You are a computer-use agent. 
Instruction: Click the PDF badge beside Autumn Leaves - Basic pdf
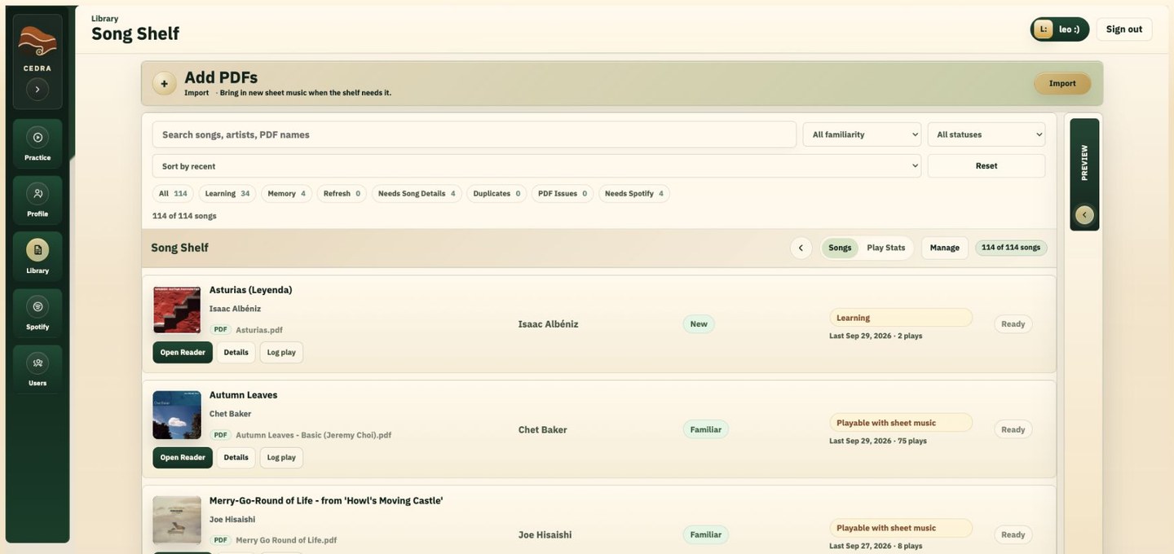point(220,435)
